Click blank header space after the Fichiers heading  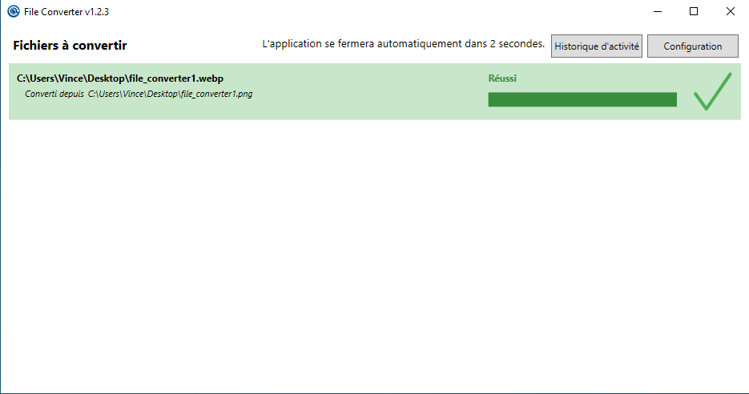[192, 46]
